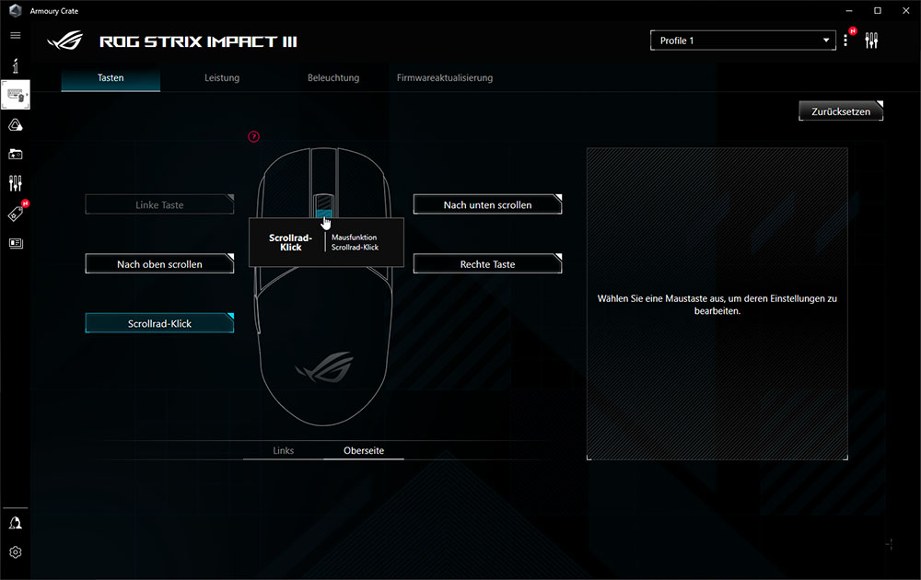
Task: Open the Deals tag icon with notification
Action: coord(17,213)
